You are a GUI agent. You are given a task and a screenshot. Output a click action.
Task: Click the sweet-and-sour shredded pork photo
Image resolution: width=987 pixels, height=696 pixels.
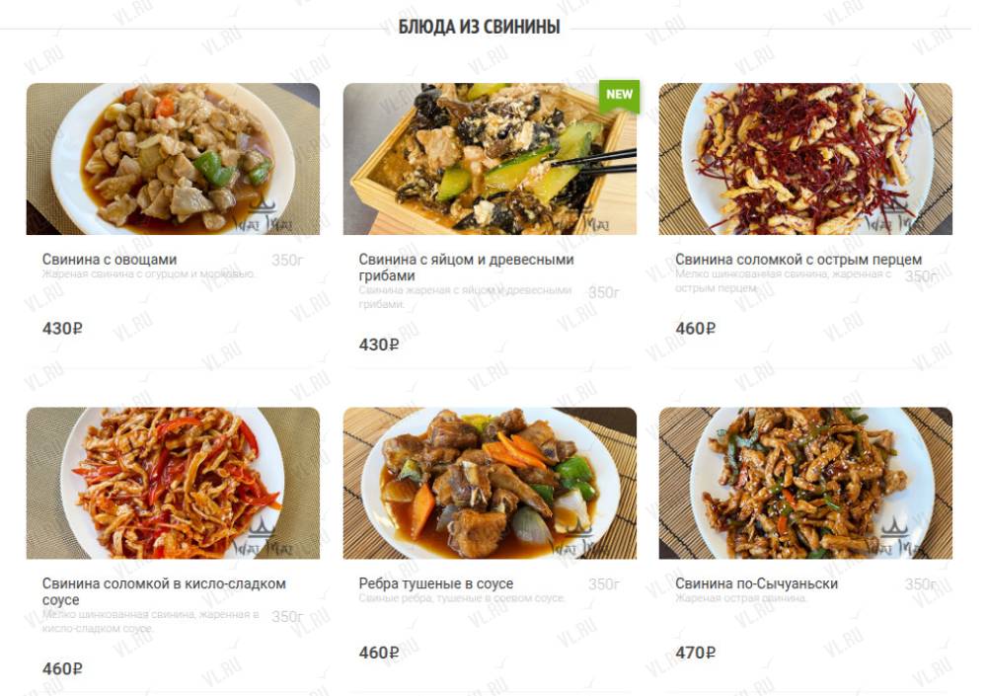(x=173, y=483)
